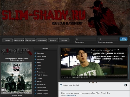Click the link icon next to Биография
The image size is (130, 97).
click(35, 53)
